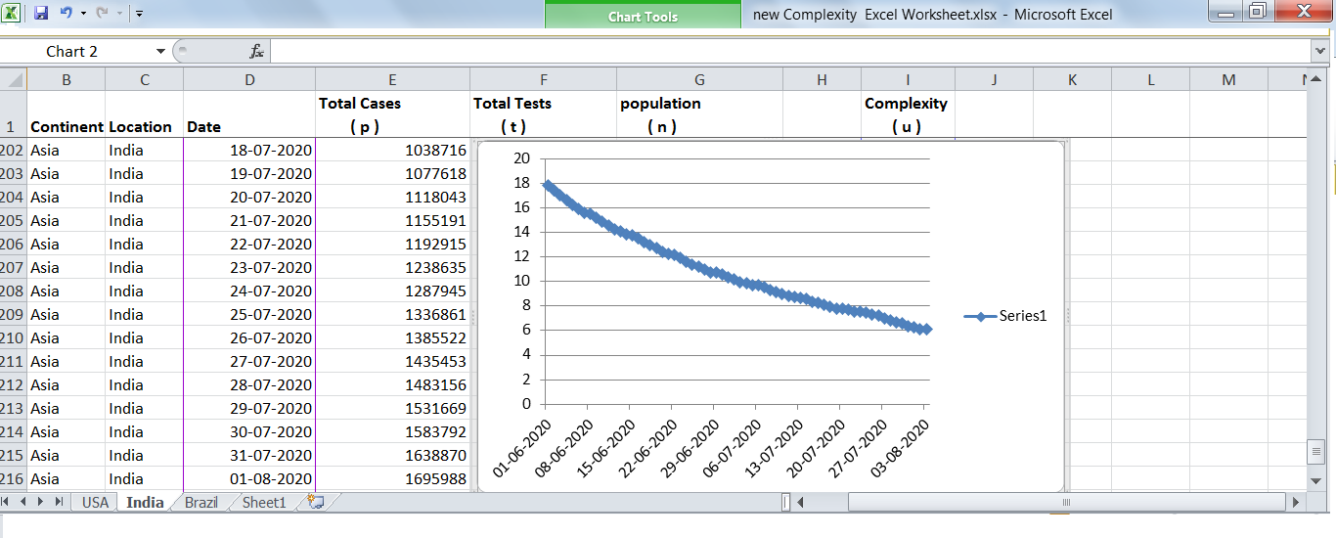
Task: Click the formula bar input field
Action: coord(782,51)
